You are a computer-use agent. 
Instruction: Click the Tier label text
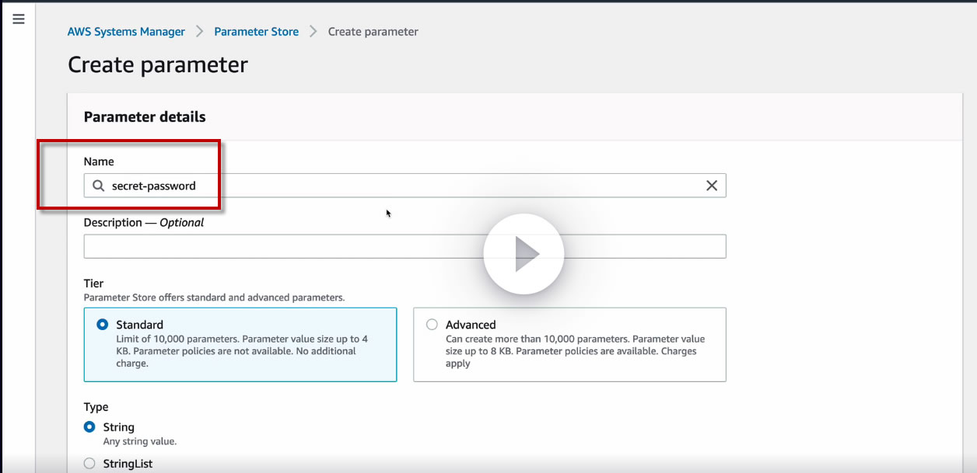pos(93,283)
